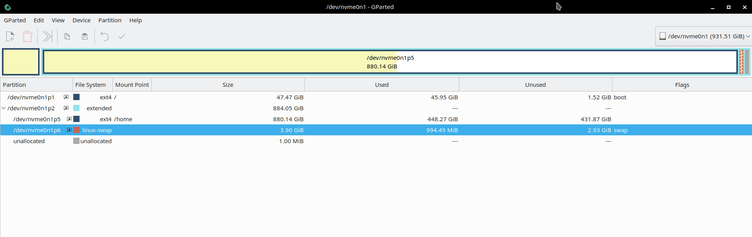Click the 884.05 GiB size value

[x=288, y=108]
